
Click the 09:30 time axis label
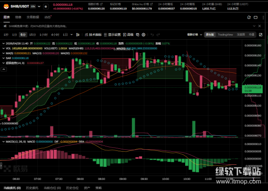click(x=144, y=179)
